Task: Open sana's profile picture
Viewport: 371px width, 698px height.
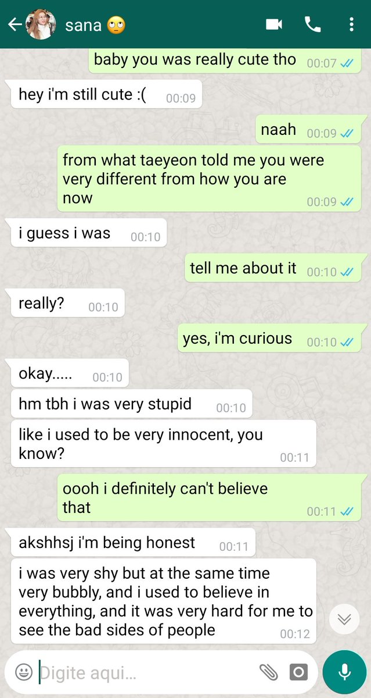Action: 41,24
